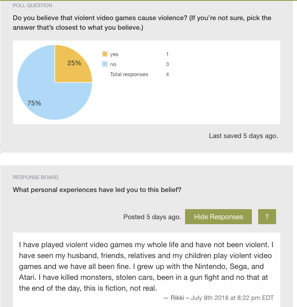Click the no response count 3
297x307 pixels.
[168, 64]
